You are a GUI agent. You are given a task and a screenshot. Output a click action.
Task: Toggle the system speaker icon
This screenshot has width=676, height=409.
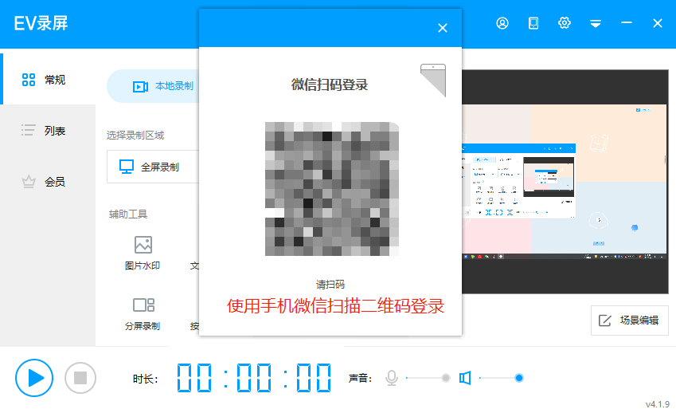pos(465,379)
